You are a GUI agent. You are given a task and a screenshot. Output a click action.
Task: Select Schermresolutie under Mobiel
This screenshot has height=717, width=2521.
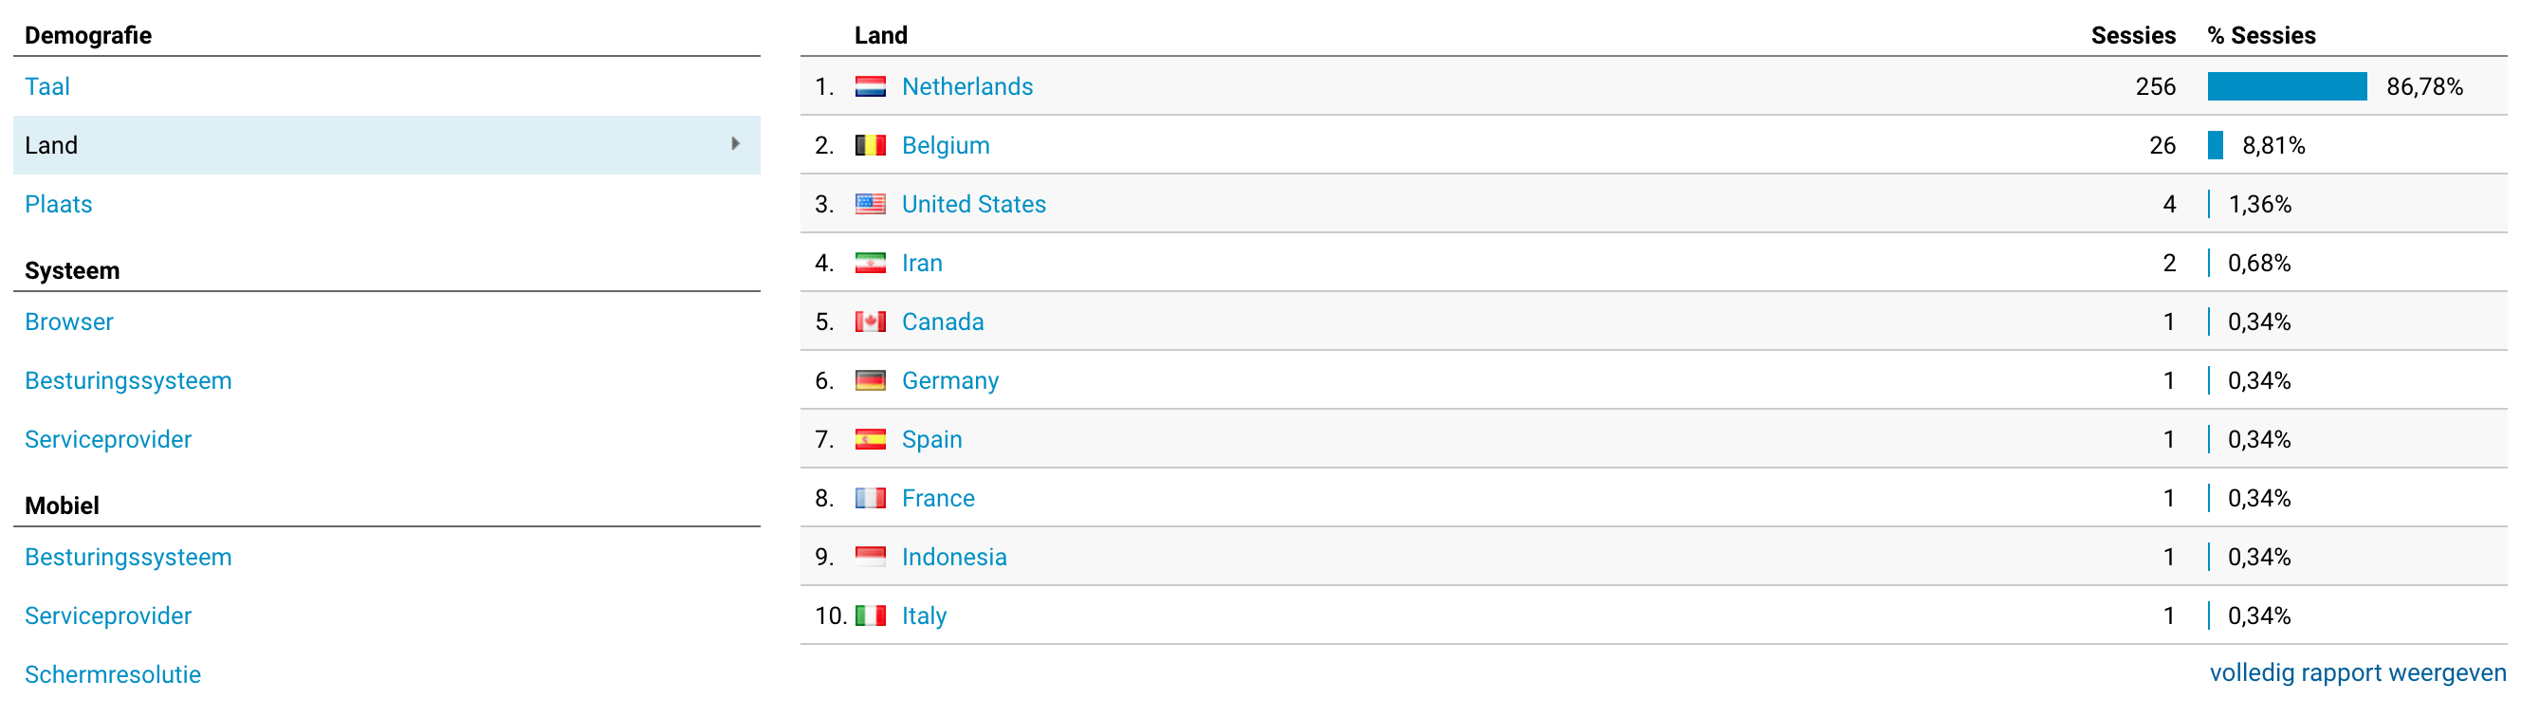(113, 674)
